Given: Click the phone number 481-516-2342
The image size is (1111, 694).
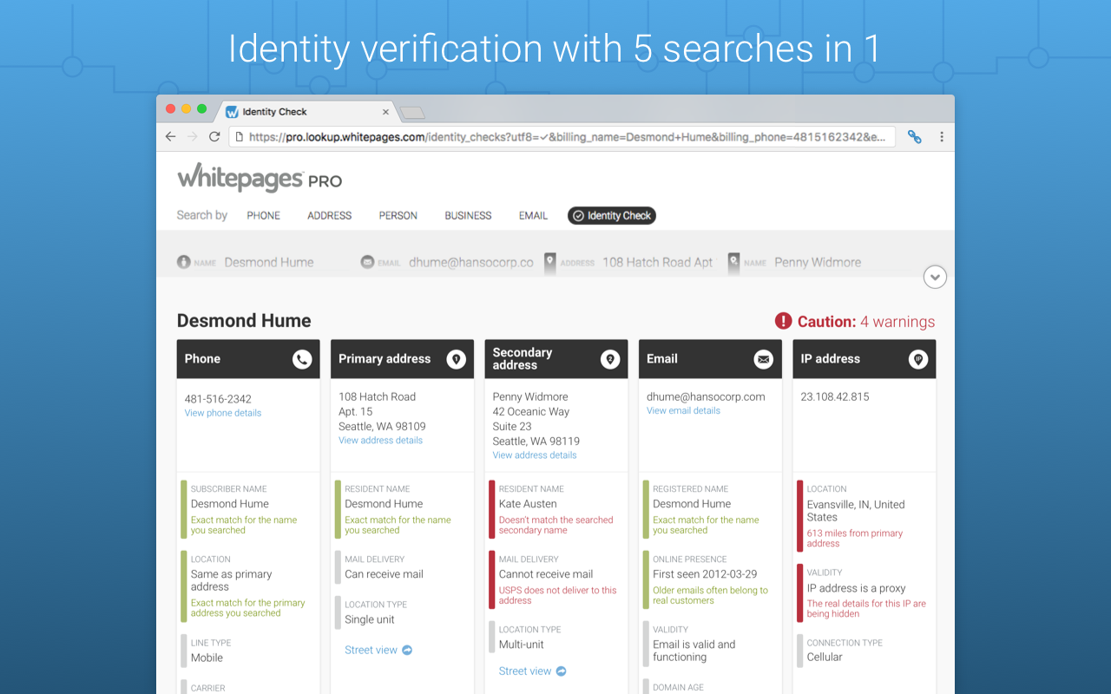Looking at the screenshot, I should point(218,399).
